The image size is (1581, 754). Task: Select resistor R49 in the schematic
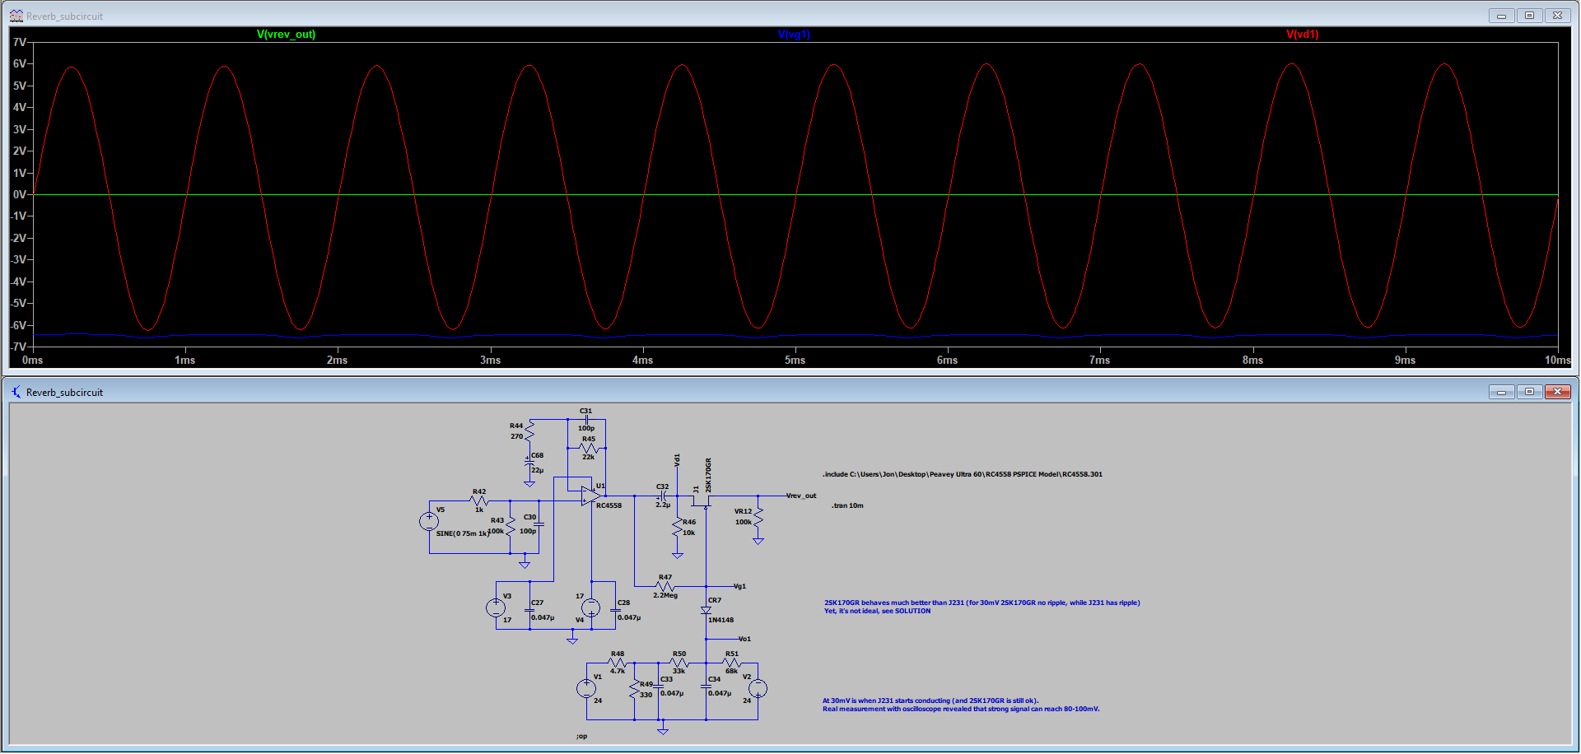pos(635,689)
